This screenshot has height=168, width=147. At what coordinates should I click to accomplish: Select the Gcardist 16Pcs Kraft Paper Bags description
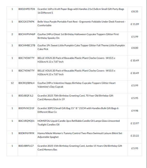[x=81, y=11]
